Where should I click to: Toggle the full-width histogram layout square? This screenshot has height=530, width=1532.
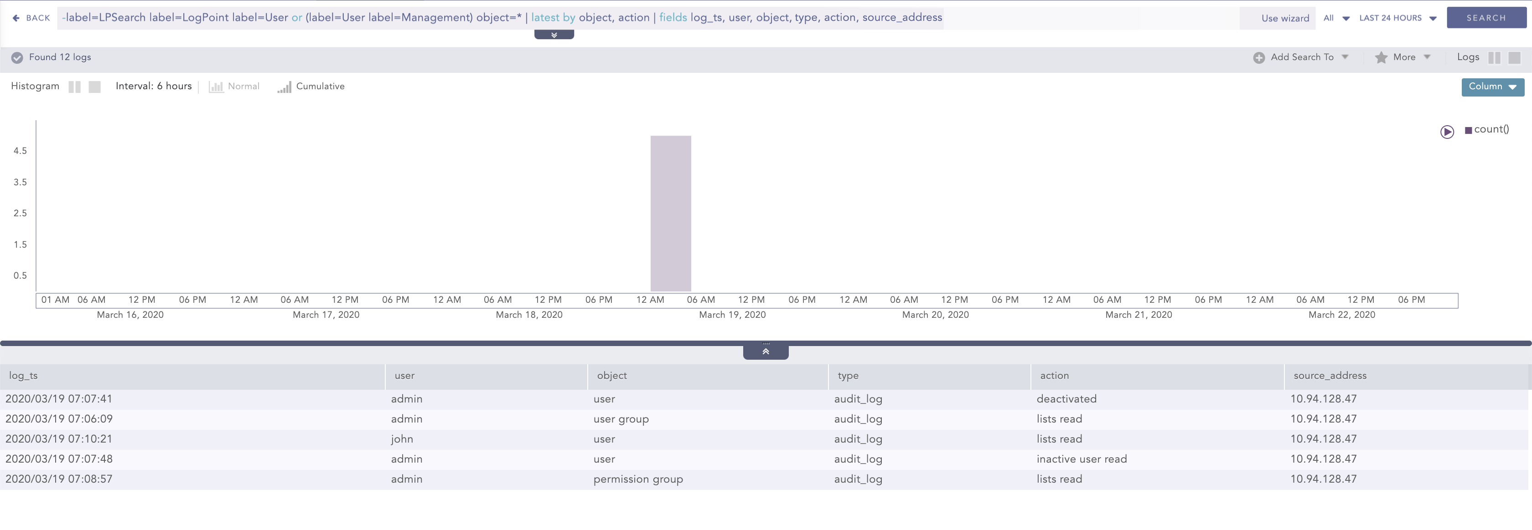tap(95, 87)
